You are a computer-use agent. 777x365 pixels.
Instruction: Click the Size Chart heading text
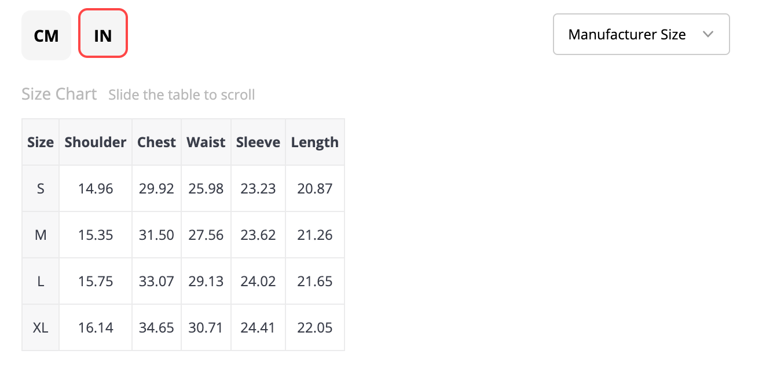coord(59,94)
